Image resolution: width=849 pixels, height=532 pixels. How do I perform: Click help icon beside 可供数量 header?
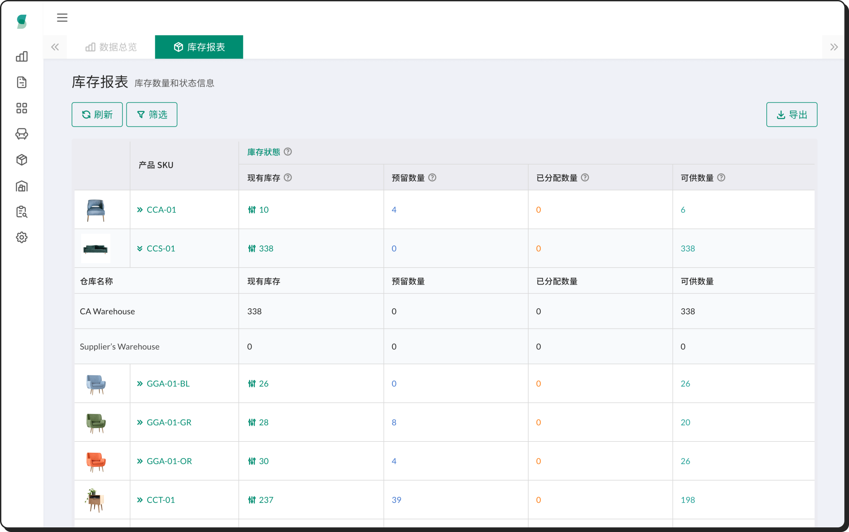click(721, 178)
